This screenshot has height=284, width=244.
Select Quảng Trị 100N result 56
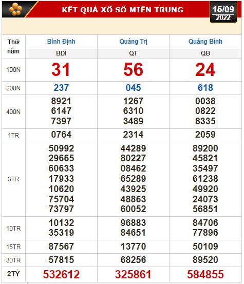coord(133,69)
